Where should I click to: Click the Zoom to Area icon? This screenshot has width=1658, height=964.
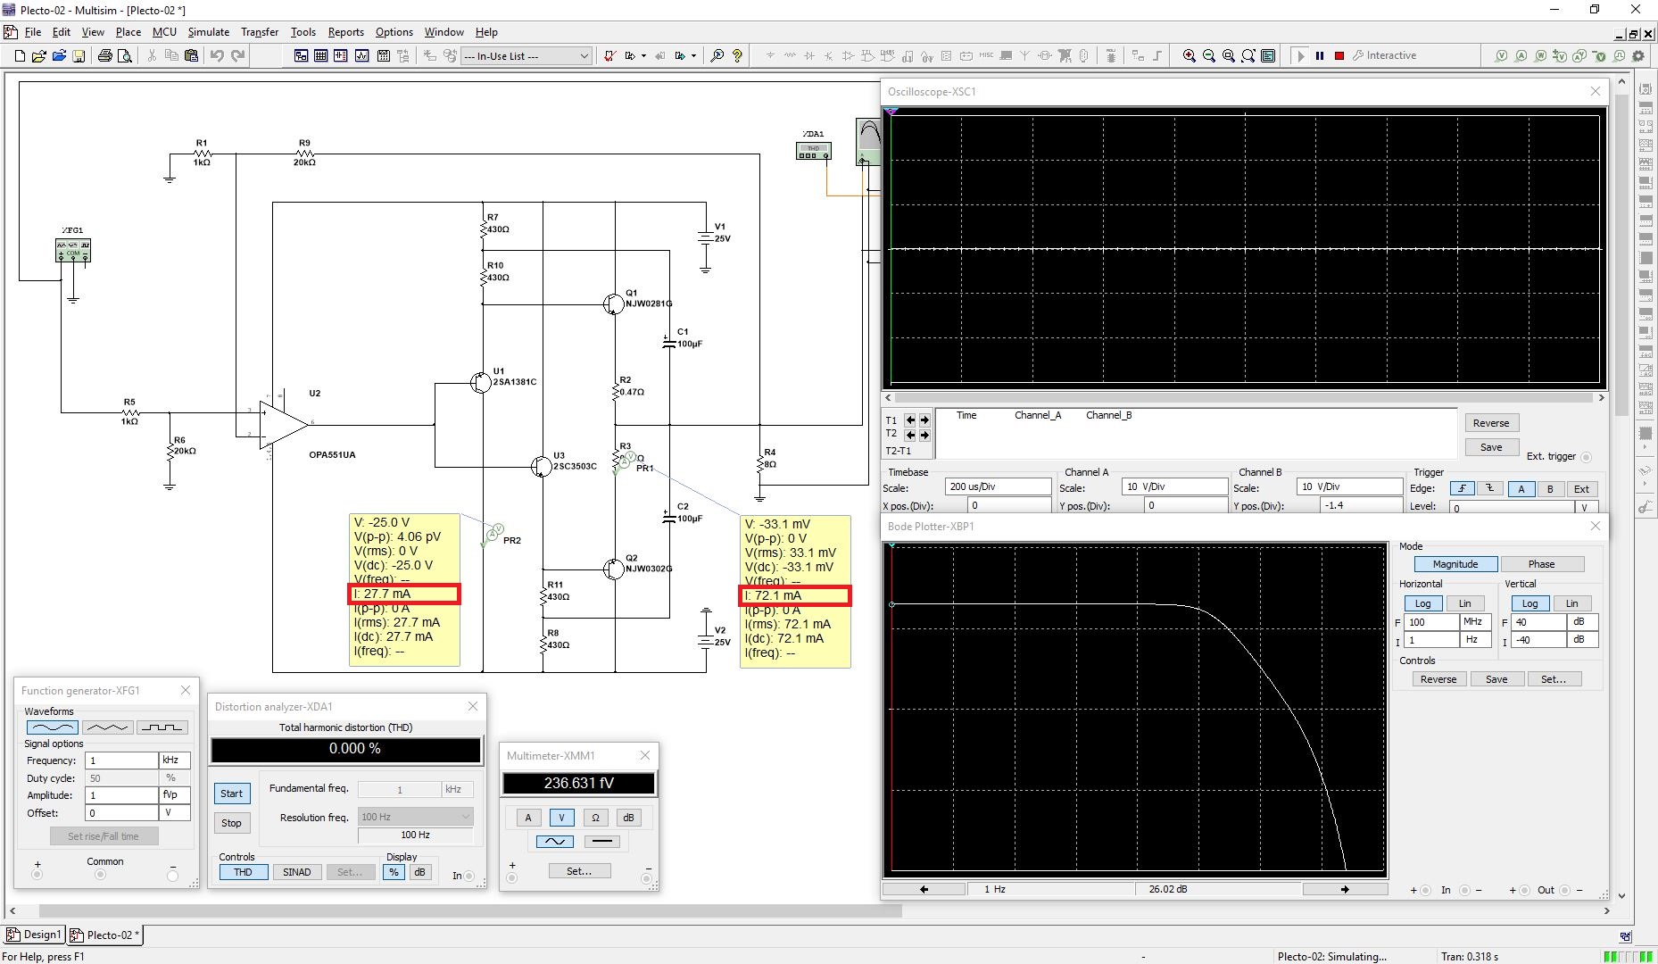click(x=1229, y=55)
